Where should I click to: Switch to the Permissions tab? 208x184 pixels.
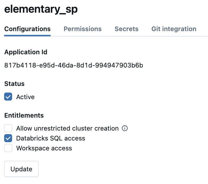click(x=83, y=29)
